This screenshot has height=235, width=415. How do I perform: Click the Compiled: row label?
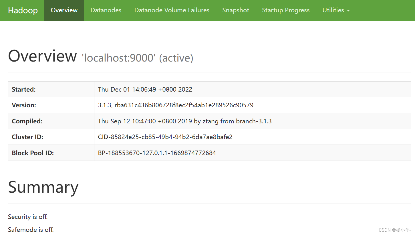pos(27,121)
